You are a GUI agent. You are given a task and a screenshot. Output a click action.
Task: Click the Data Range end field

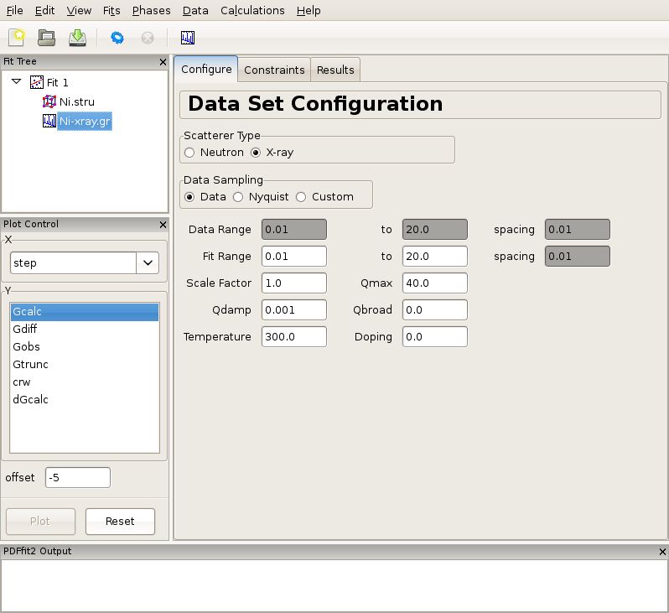[x=435, y=229]
